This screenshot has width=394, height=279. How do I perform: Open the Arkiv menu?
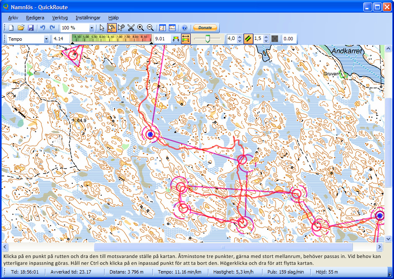[13, 18]
